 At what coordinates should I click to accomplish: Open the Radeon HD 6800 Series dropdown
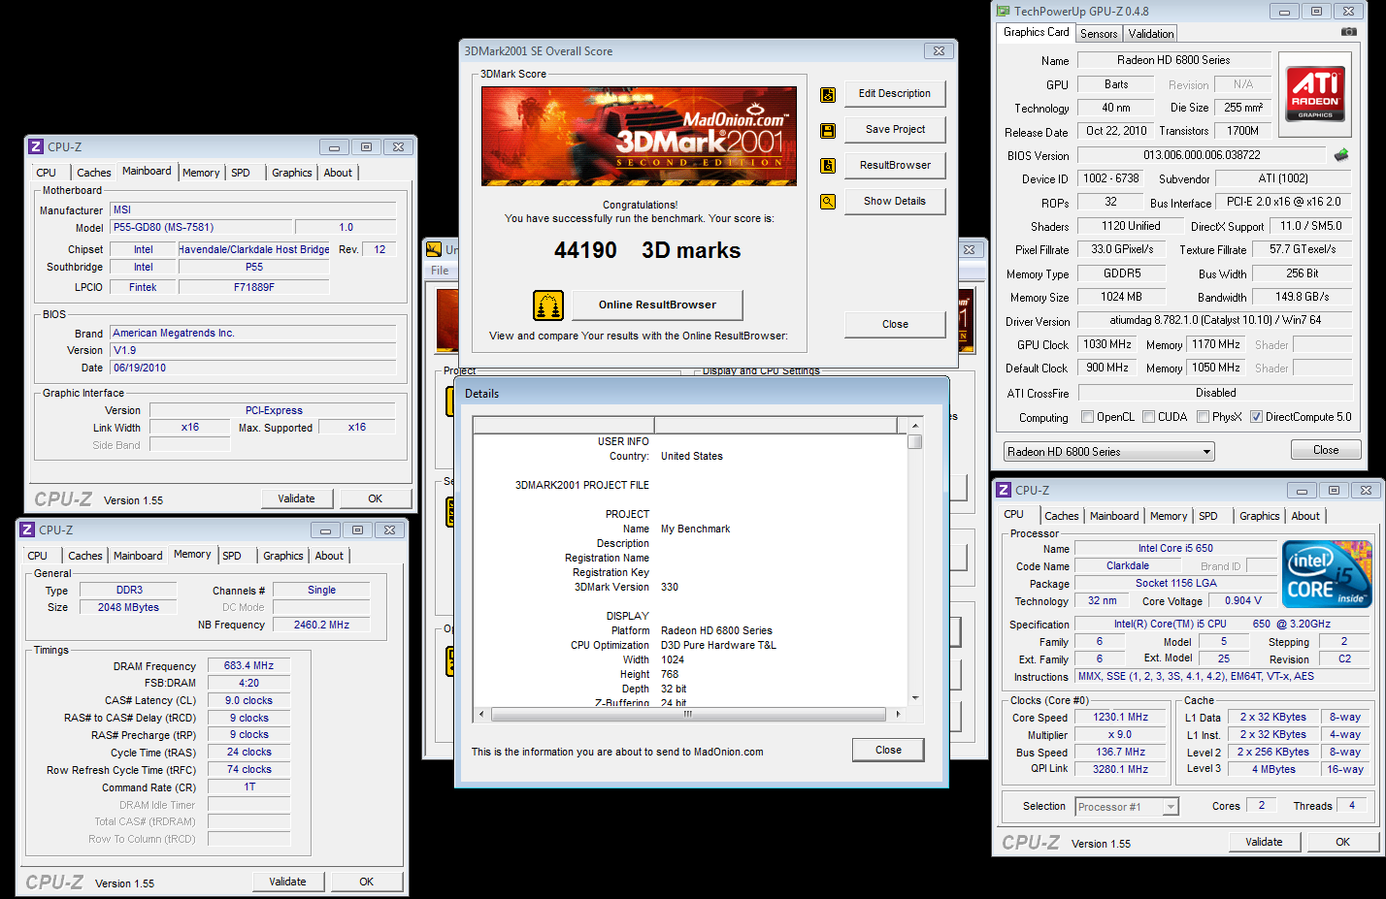click(x=1109, y=452)
